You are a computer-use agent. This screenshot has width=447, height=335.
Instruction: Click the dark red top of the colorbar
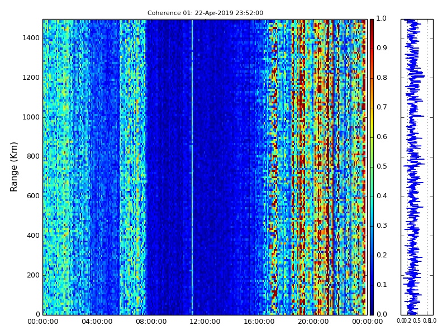pos(372,26)
